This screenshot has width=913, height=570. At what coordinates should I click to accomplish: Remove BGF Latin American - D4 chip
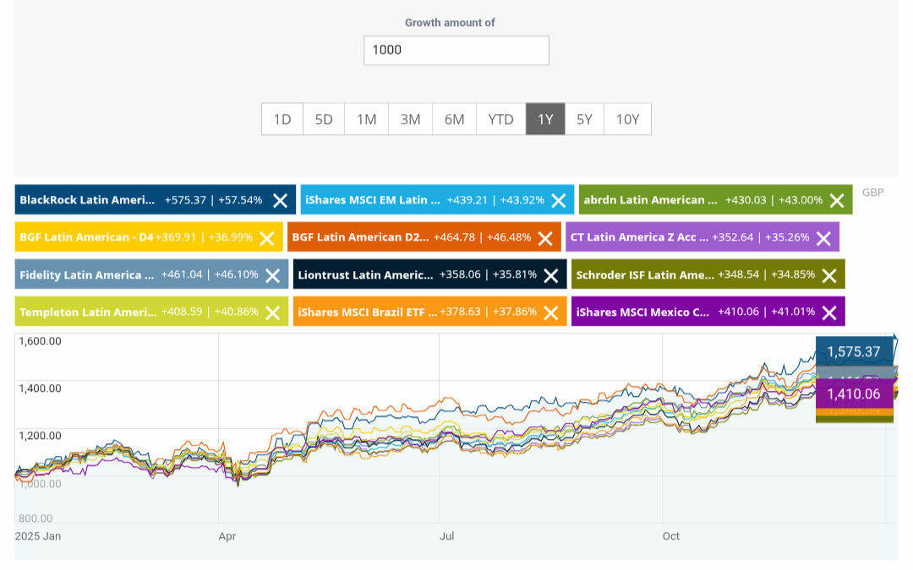(x=266, y=238)
